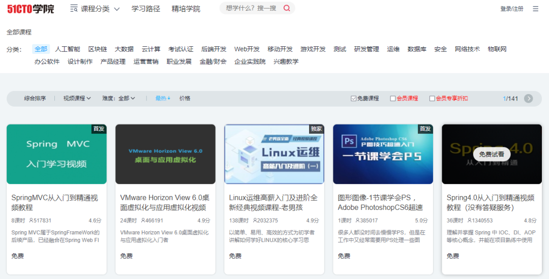Screen dimensions: 549x279
Task: Click the 独家 badge on Linux运维 card
Action: click(316, 129)
